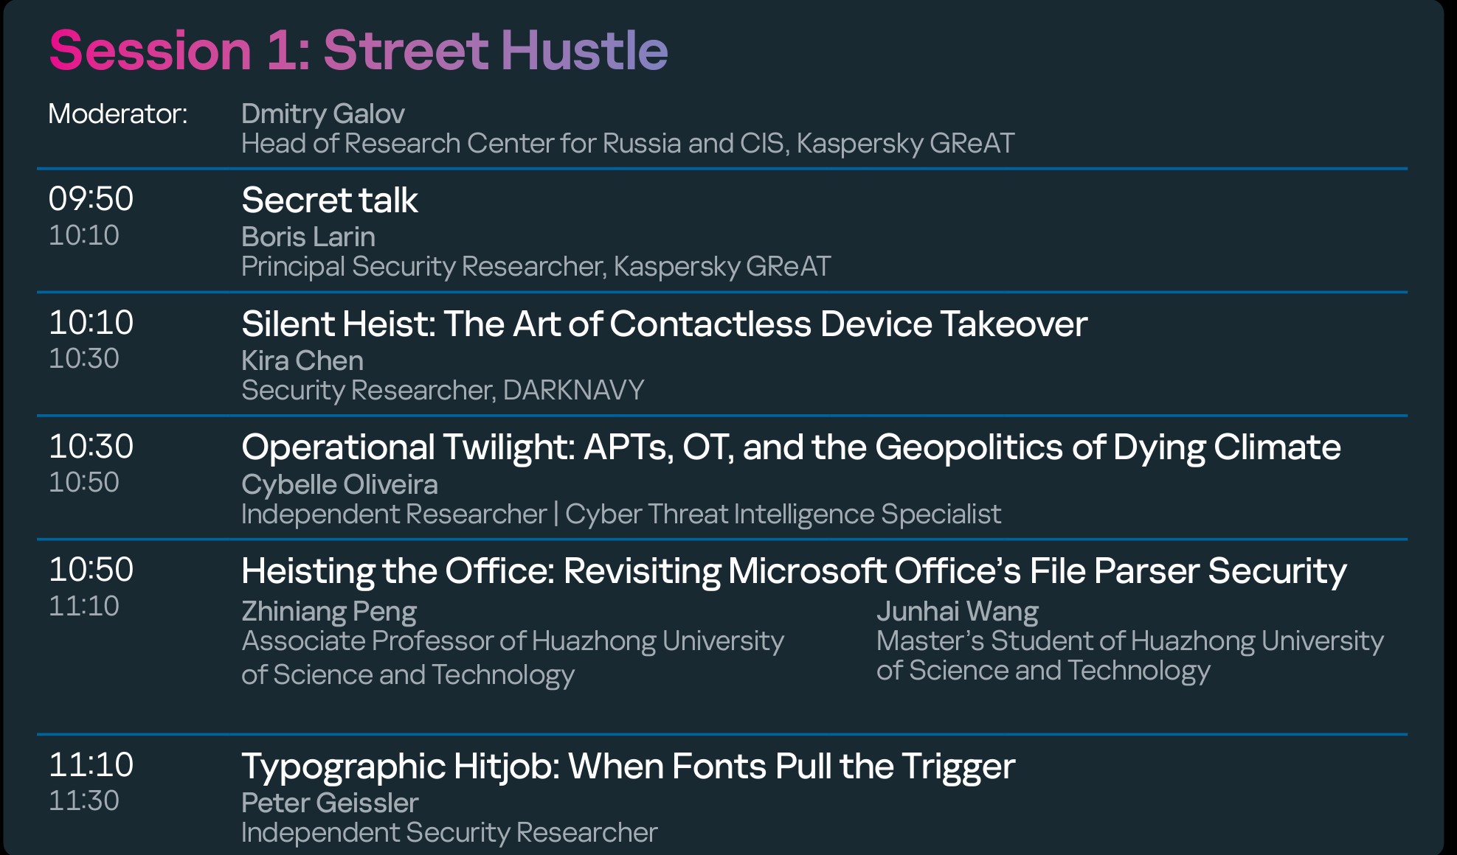Click speaker name Cybelle Oliveira
The image size is (1457, 855).
tap(339, 484)
